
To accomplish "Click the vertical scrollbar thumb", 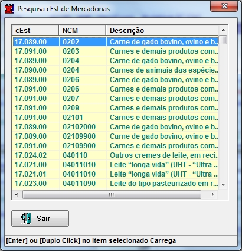I will tap(223, 40).
